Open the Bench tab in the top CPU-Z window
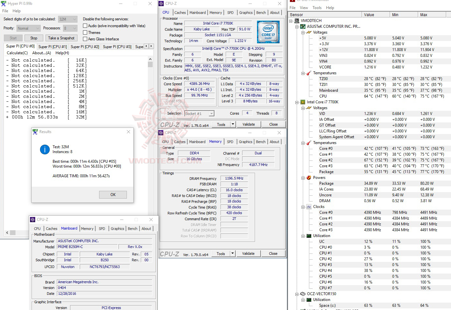451x310 pixels. (x=261, y=13)
